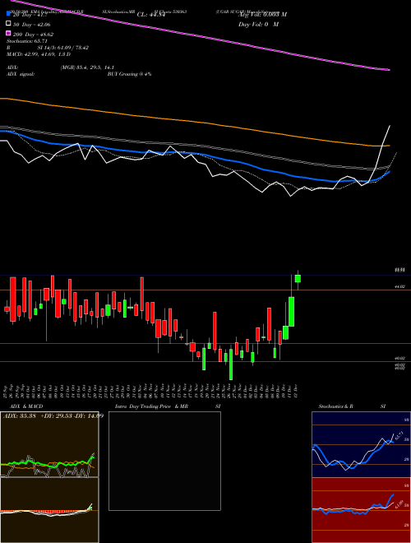Open the ADX indicator thumbnail chart
This screenshot has width=411, height=543.
[x=49, y=444]
